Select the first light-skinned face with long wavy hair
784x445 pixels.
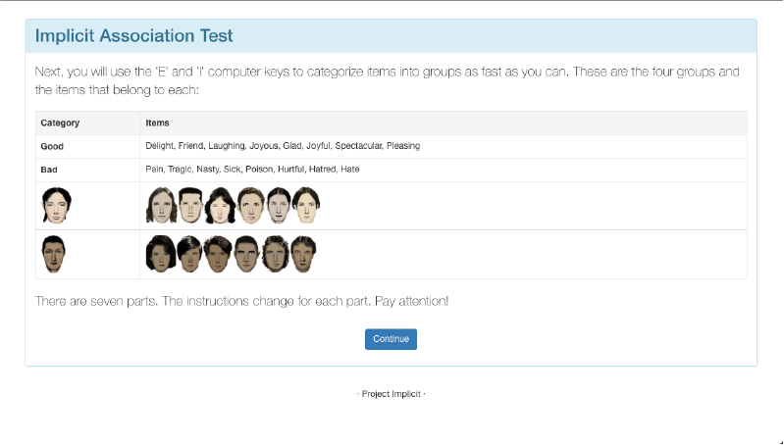click(x=161, y=206)
